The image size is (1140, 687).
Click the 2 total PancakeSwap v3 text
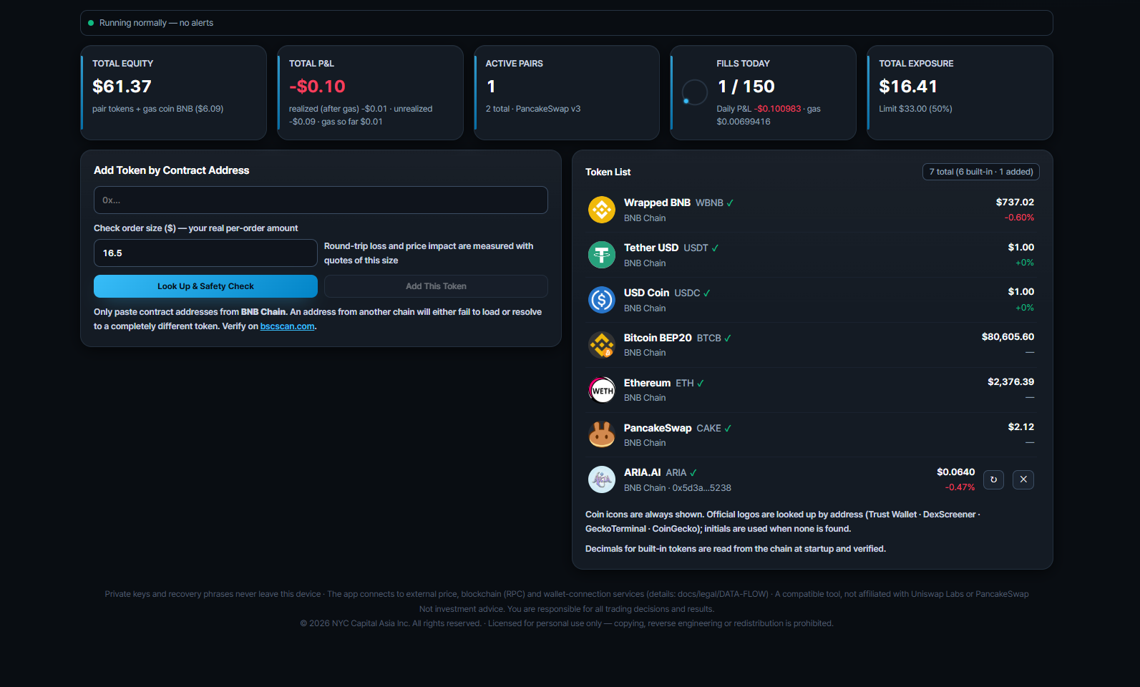click(533, 109)
